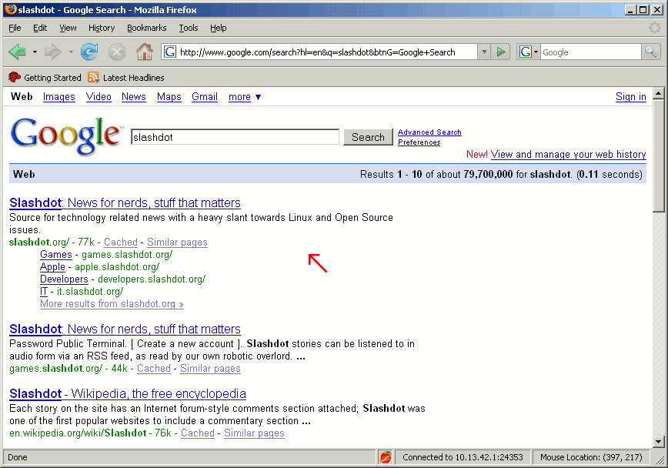Open the Gmail link
The width and height of the screenshot is (668, 468).
click(x=205, y=97)
